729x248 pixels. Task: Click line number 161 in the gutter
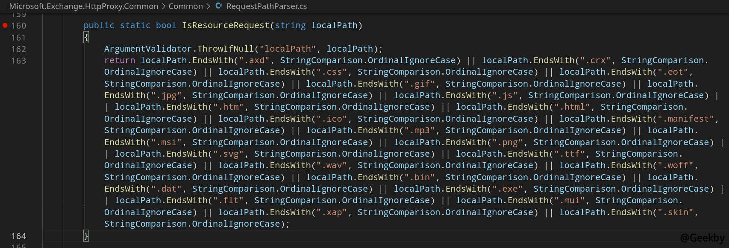pos(18,38)
